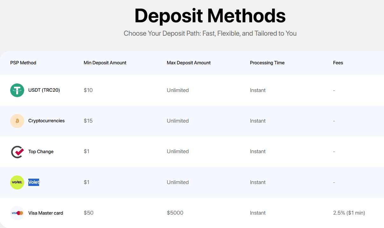Viewport: 384px width, 228px height.
Task: Click the Fees column header
Action: (338, 63)
